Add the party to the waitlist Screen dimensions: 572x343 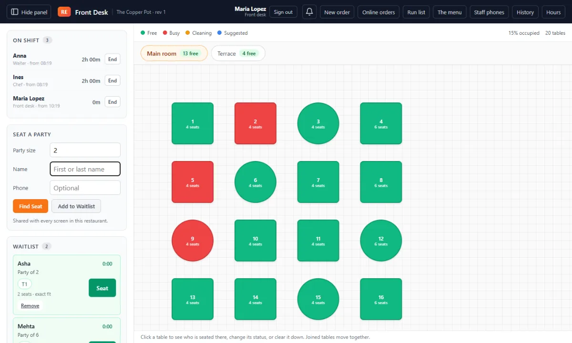(x=76, y=206)
